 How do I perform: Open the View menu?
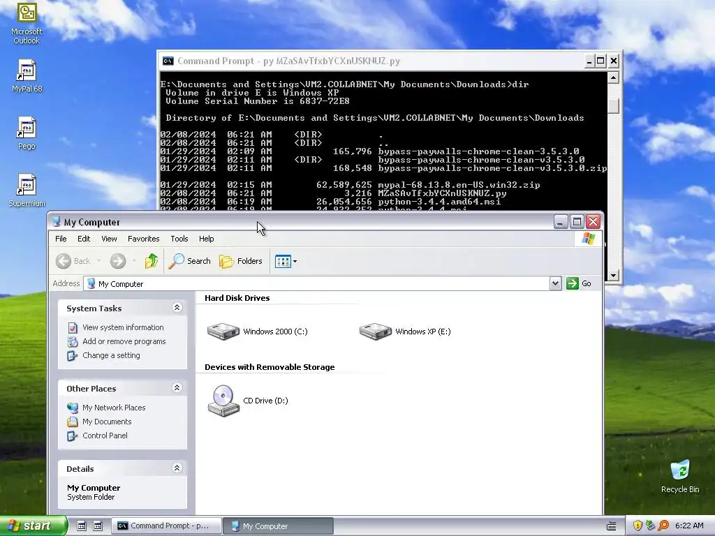(x=109, y=239)
